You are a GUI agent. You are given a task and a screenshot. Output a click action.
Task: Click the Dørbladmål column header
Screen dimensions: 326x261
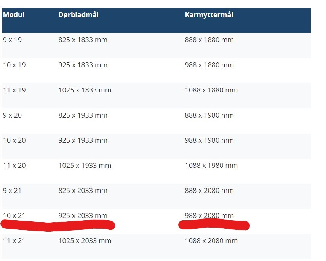(78, 15)
